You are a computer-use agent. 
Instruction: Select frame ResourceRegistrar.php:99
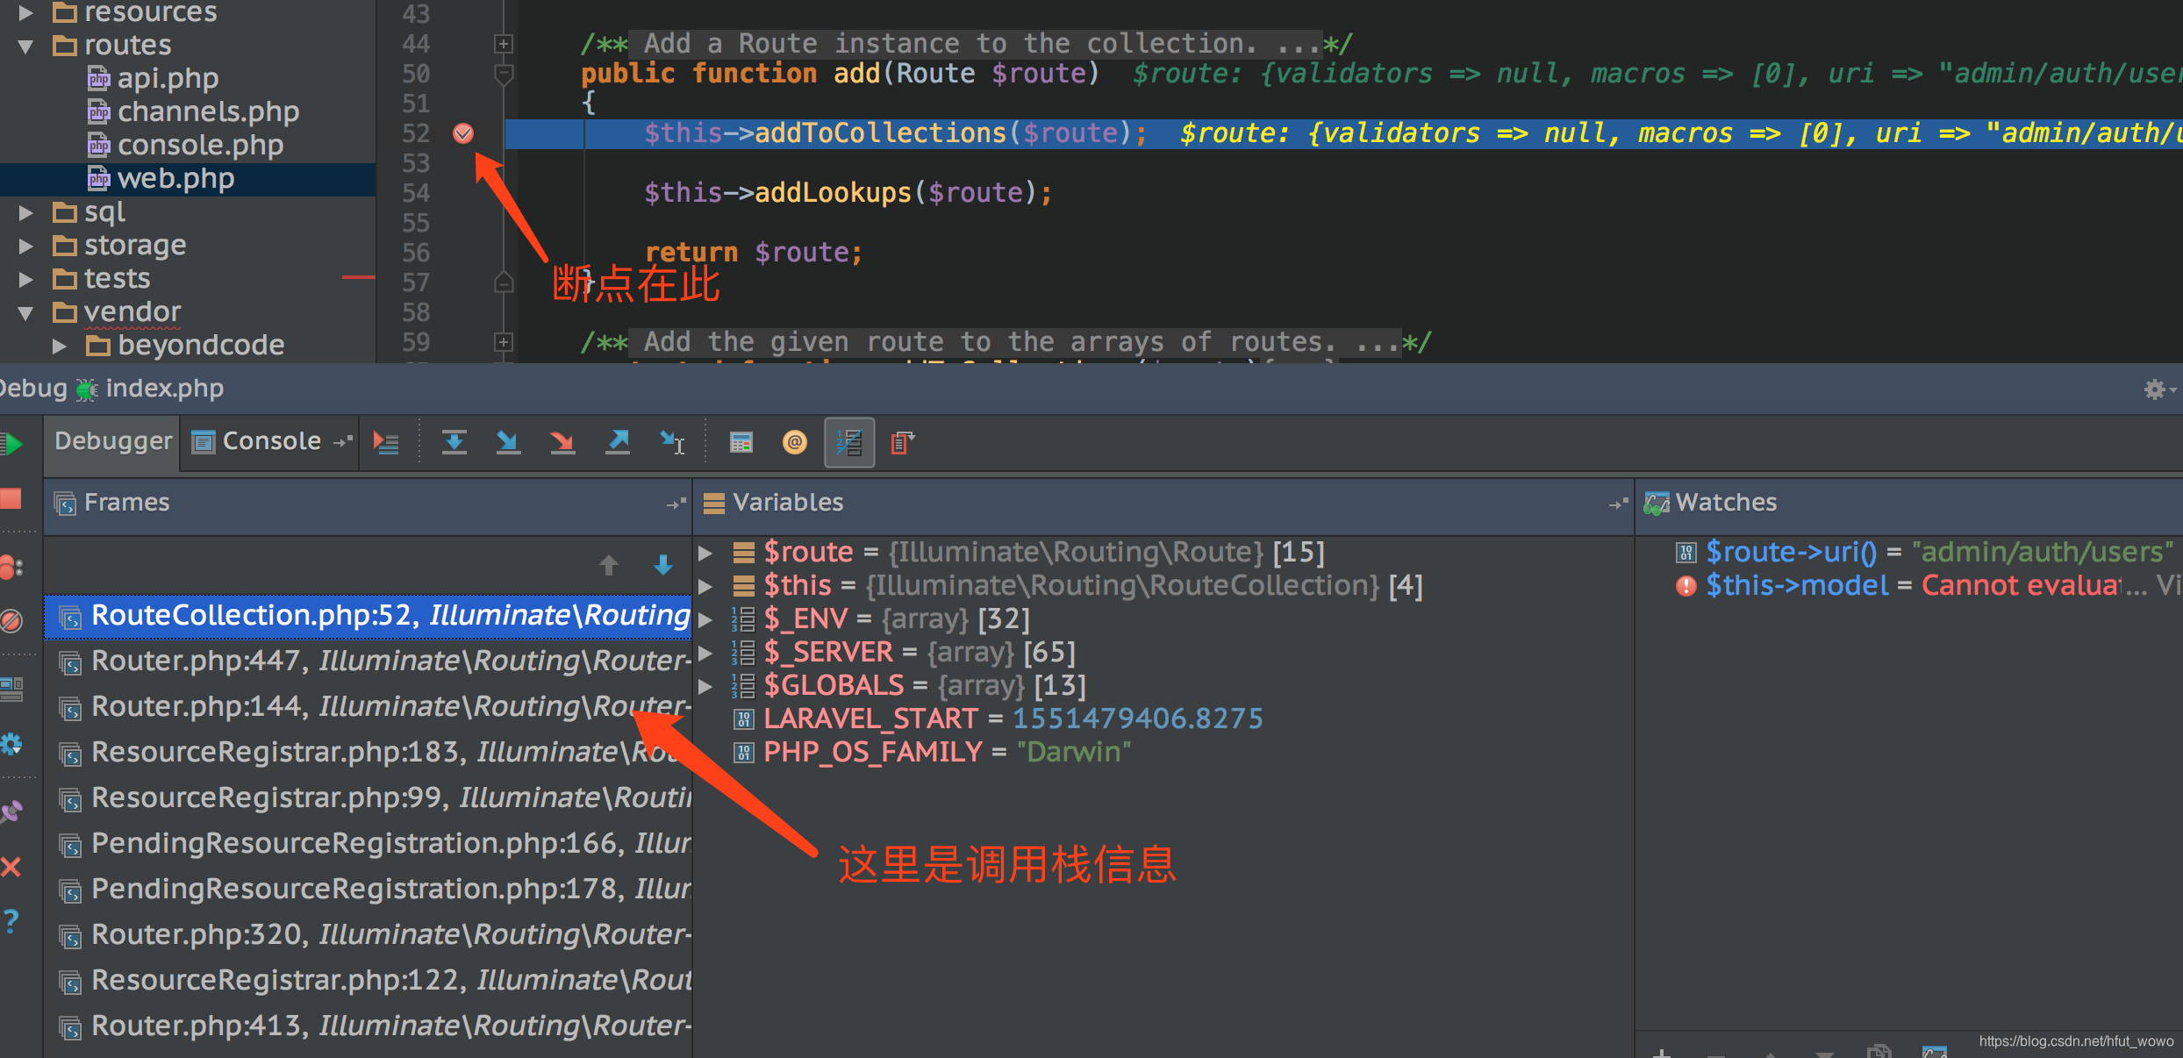(369, 798)
